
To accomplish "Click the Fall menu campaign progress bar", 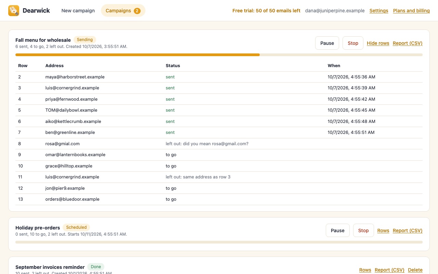I will [x=219, y=55].
